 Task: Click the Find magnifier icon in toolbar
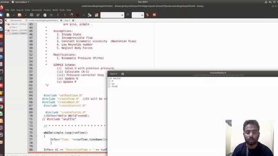[x=128, y=15]
